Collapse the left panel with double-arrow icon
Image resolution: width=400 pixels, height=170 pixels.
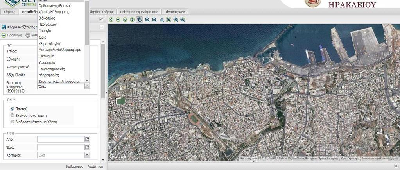(102, 20)
